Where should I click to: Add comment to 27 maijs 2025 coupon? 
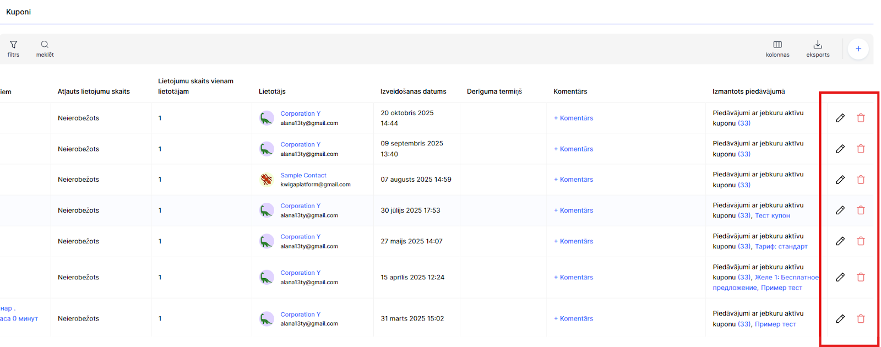(573, 241)
